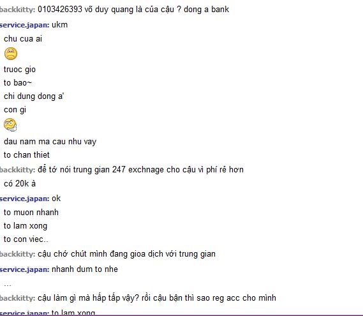
Task: Click the 'đang gioa dịch' message
Action: pyautogui.click(x=126, y=254)
